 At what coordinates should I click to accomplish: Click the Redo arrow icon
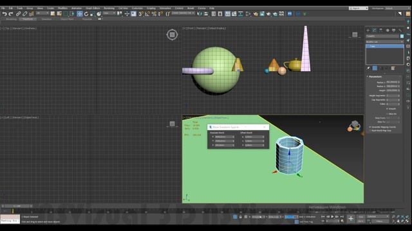coord(11,14)
